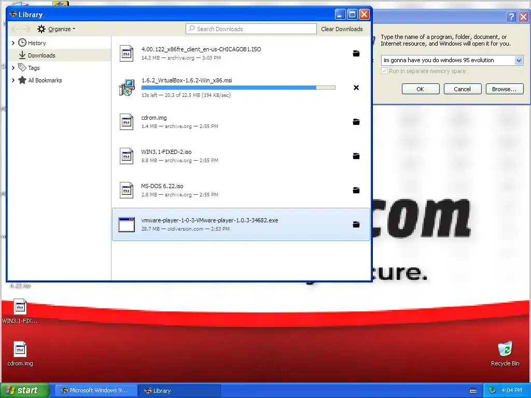Click the network tray icon near clock

point(492,390)
